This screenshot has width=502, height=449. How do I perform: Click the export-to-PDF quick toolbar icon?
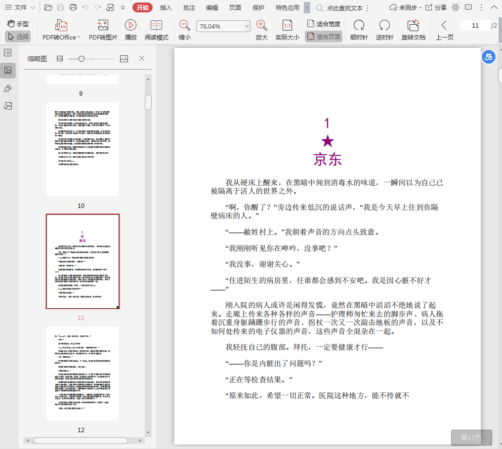point(110,7)
